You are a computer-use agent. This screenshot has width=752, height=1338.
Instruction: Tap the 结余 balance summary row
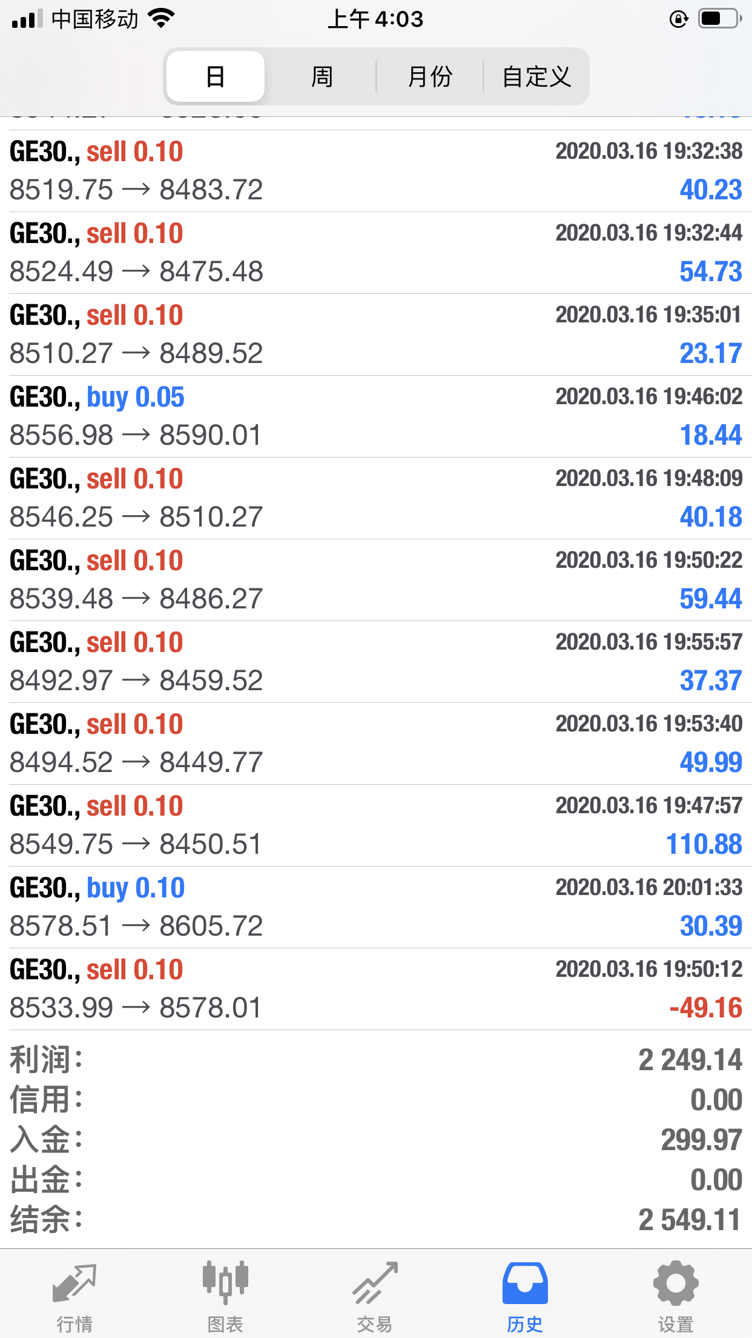(x=375, y=1220)
